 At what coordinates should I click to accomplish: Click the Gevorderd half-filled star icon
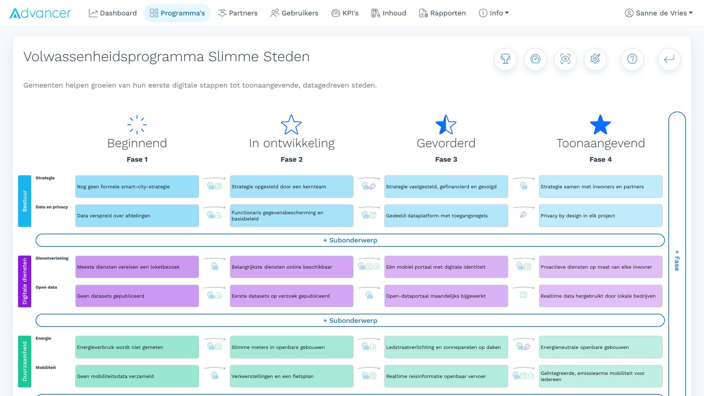[446, 125]
